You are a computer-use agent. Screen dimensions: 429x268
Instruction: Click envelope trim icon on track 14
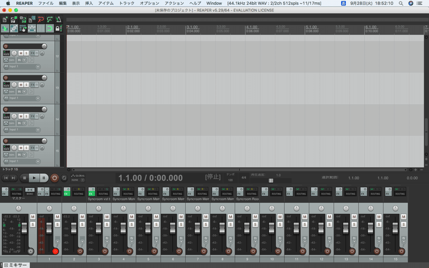pos(6,123)
